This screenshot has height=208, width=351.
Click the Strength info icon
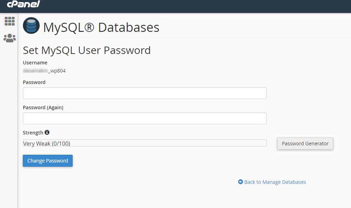tap(47, 132)
